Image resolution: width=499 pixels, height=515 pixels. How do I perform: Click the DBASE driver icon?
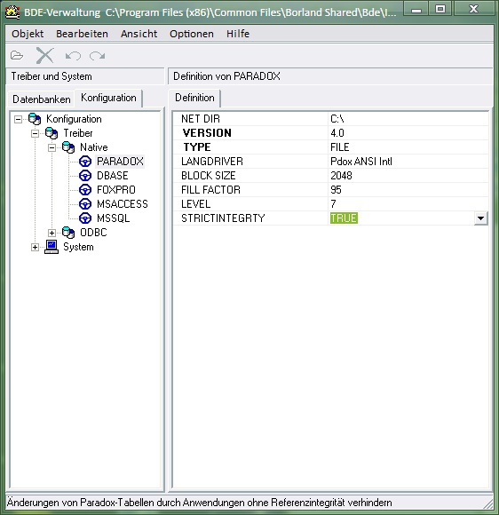[85, 176]
